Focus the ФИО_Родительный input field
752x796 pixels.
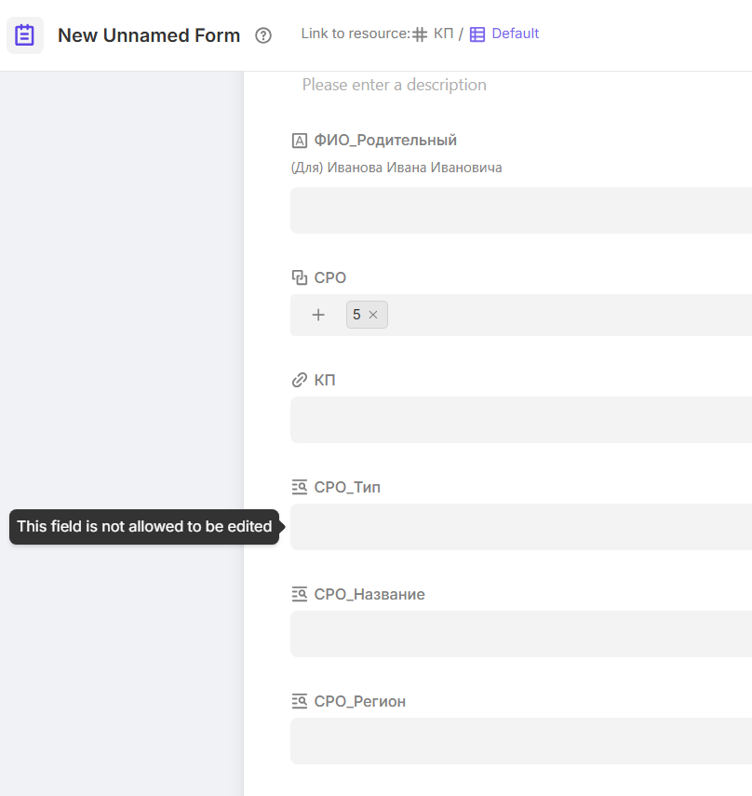[521, 210]
